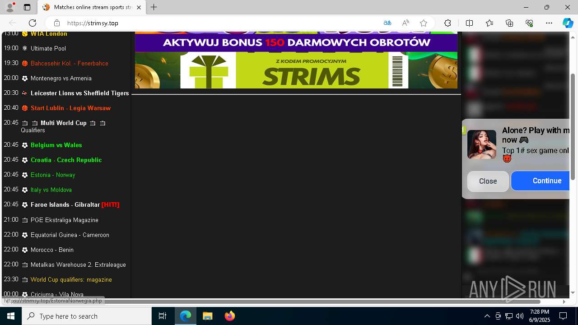Open the Favorites list icon
This screenshot has height=325, width=578.
tap(489, 23)
